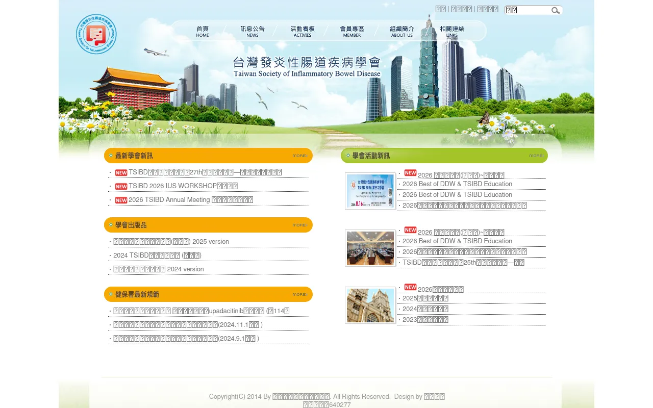
Task: Open the 首頁 HOME menu item
Action: 203,31
